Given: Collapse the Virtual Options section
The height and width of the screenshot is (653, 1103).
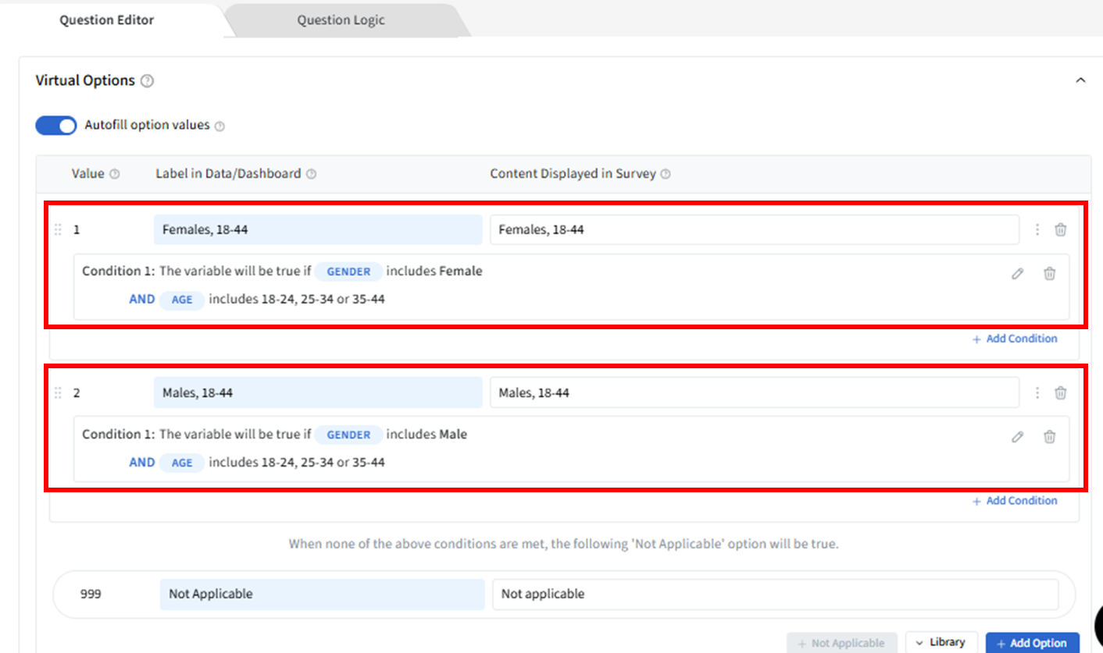Looking at the screenshot, I should point(1080,80).
